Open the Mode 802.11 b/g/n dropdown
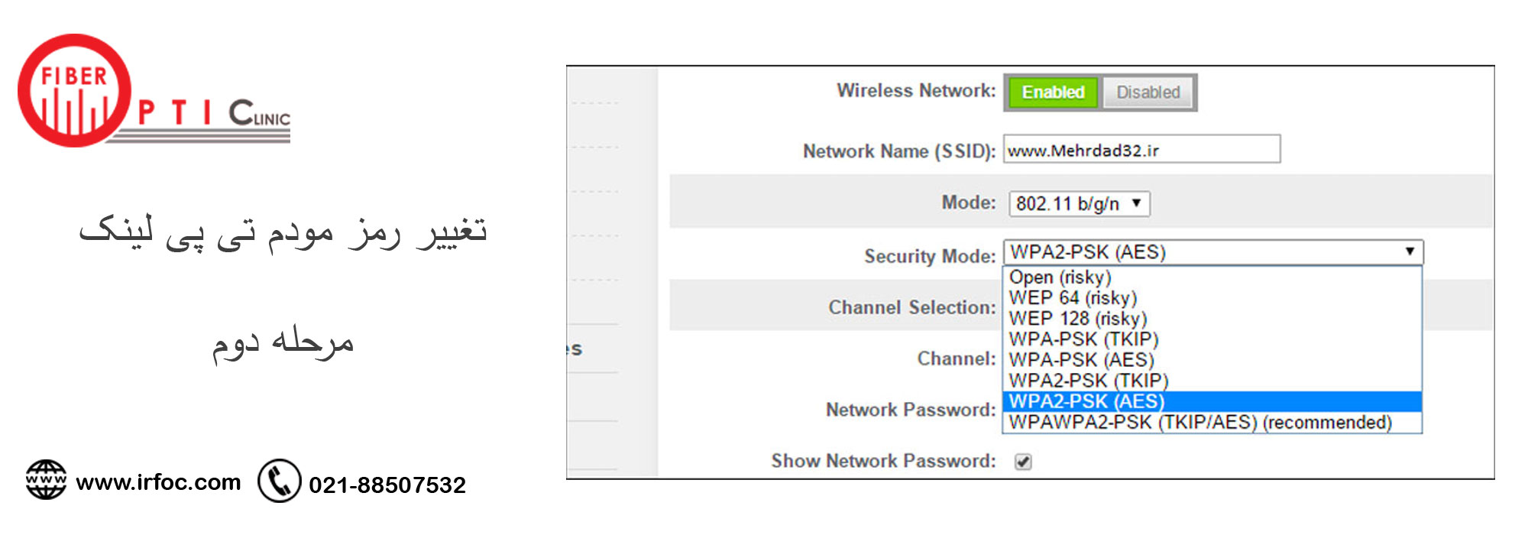Screen dimensions: 1528x535 pos(1079,204)
